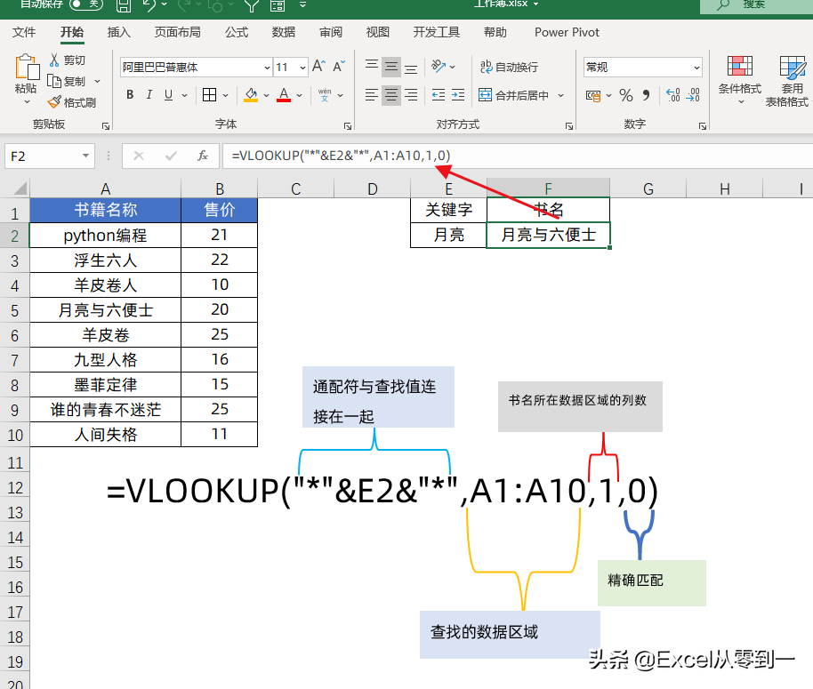
Task: Click the percentage style icon
Action: point(626,94)
